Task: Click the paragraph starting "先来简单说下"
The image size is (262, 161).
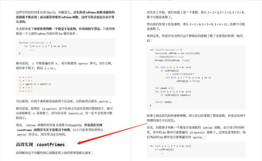Action: coord(65,31)
